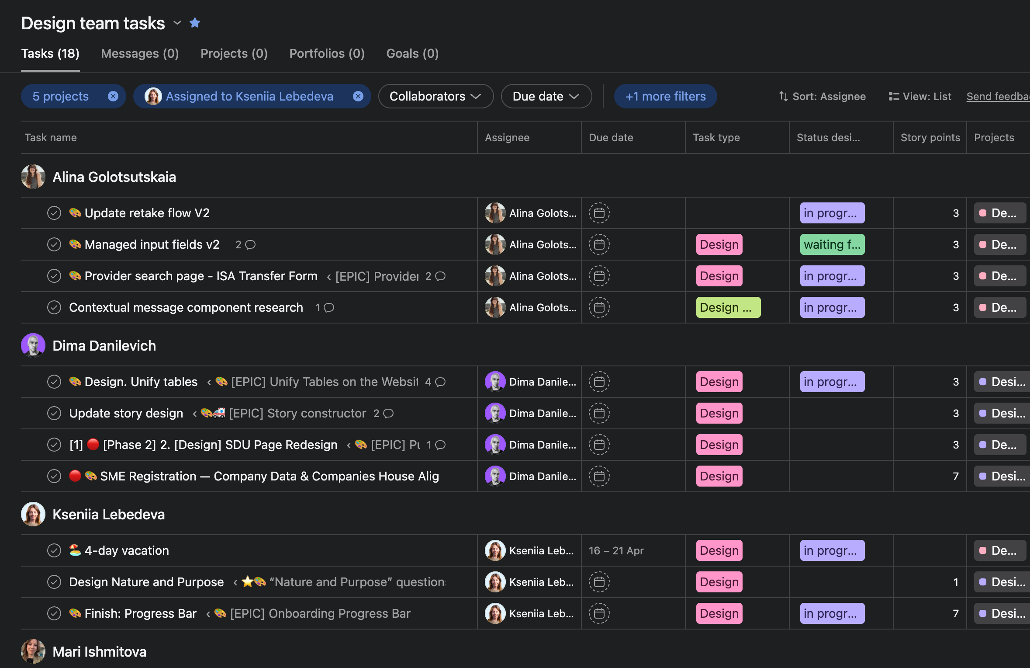Mark 4-day vacation task complete
The width and height of the screenshot is (1030, 668).
click(x=54, y=550)
